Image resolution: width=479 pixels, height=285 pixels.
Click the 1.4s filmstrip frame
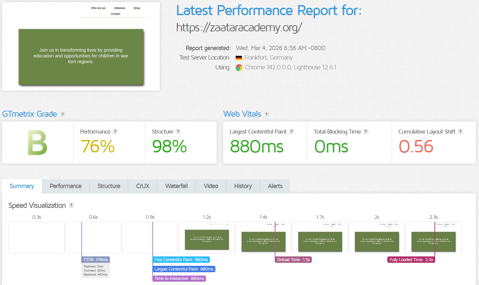263,238
